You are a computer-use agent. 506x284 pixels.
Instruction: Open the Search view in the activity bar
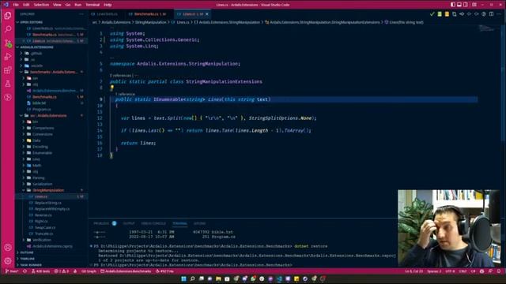tap(8, 29)
